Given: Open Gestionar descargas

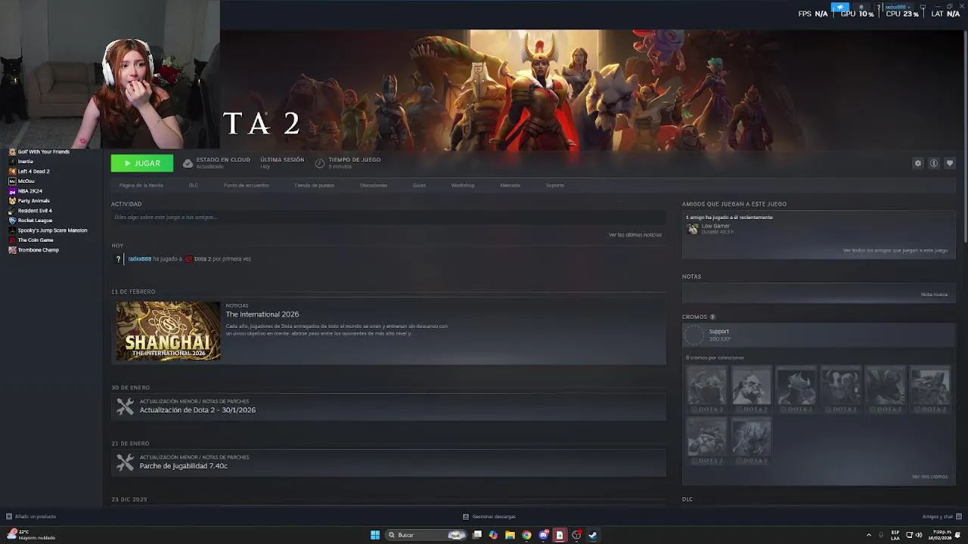Looking at the screenshot, I should coord(489,517).
